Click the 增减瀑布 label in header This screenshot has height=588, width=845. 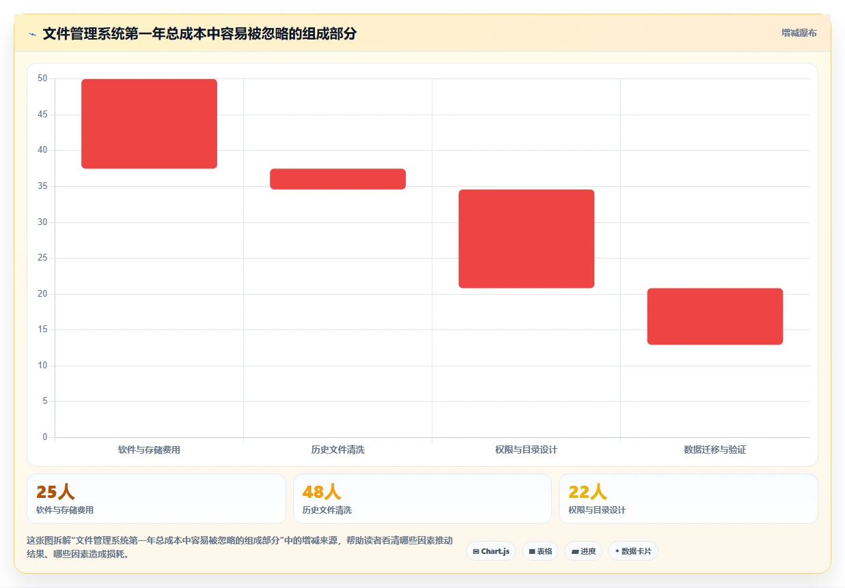coord(799,33)
